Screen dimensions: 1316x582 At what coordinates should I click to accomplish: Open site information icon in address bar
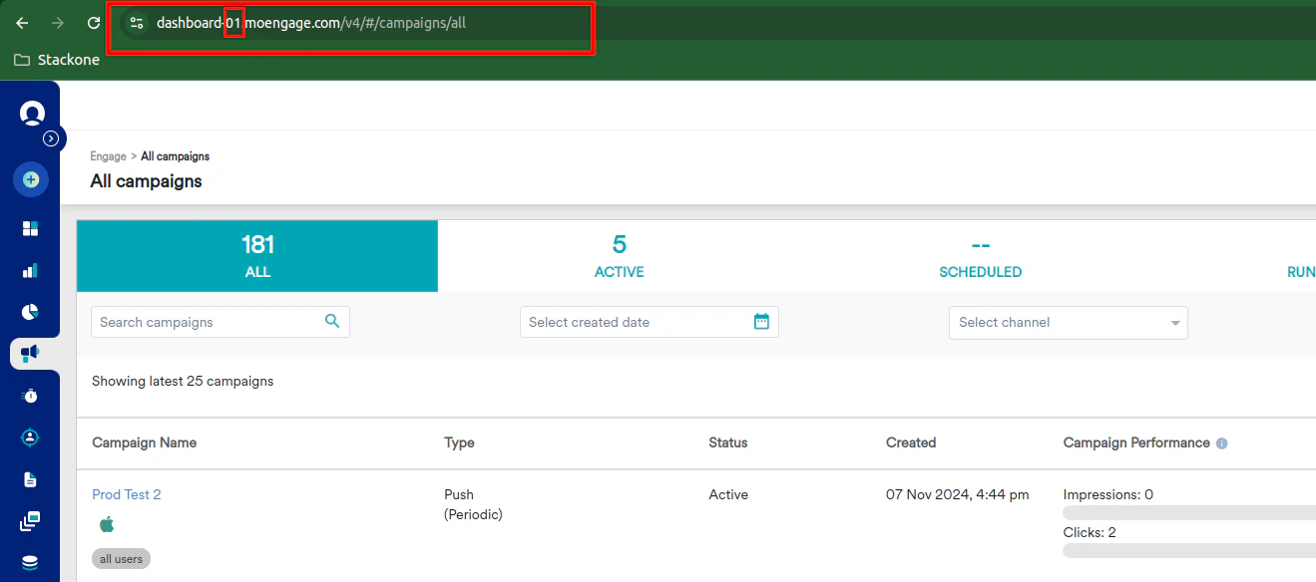[137, 23]
